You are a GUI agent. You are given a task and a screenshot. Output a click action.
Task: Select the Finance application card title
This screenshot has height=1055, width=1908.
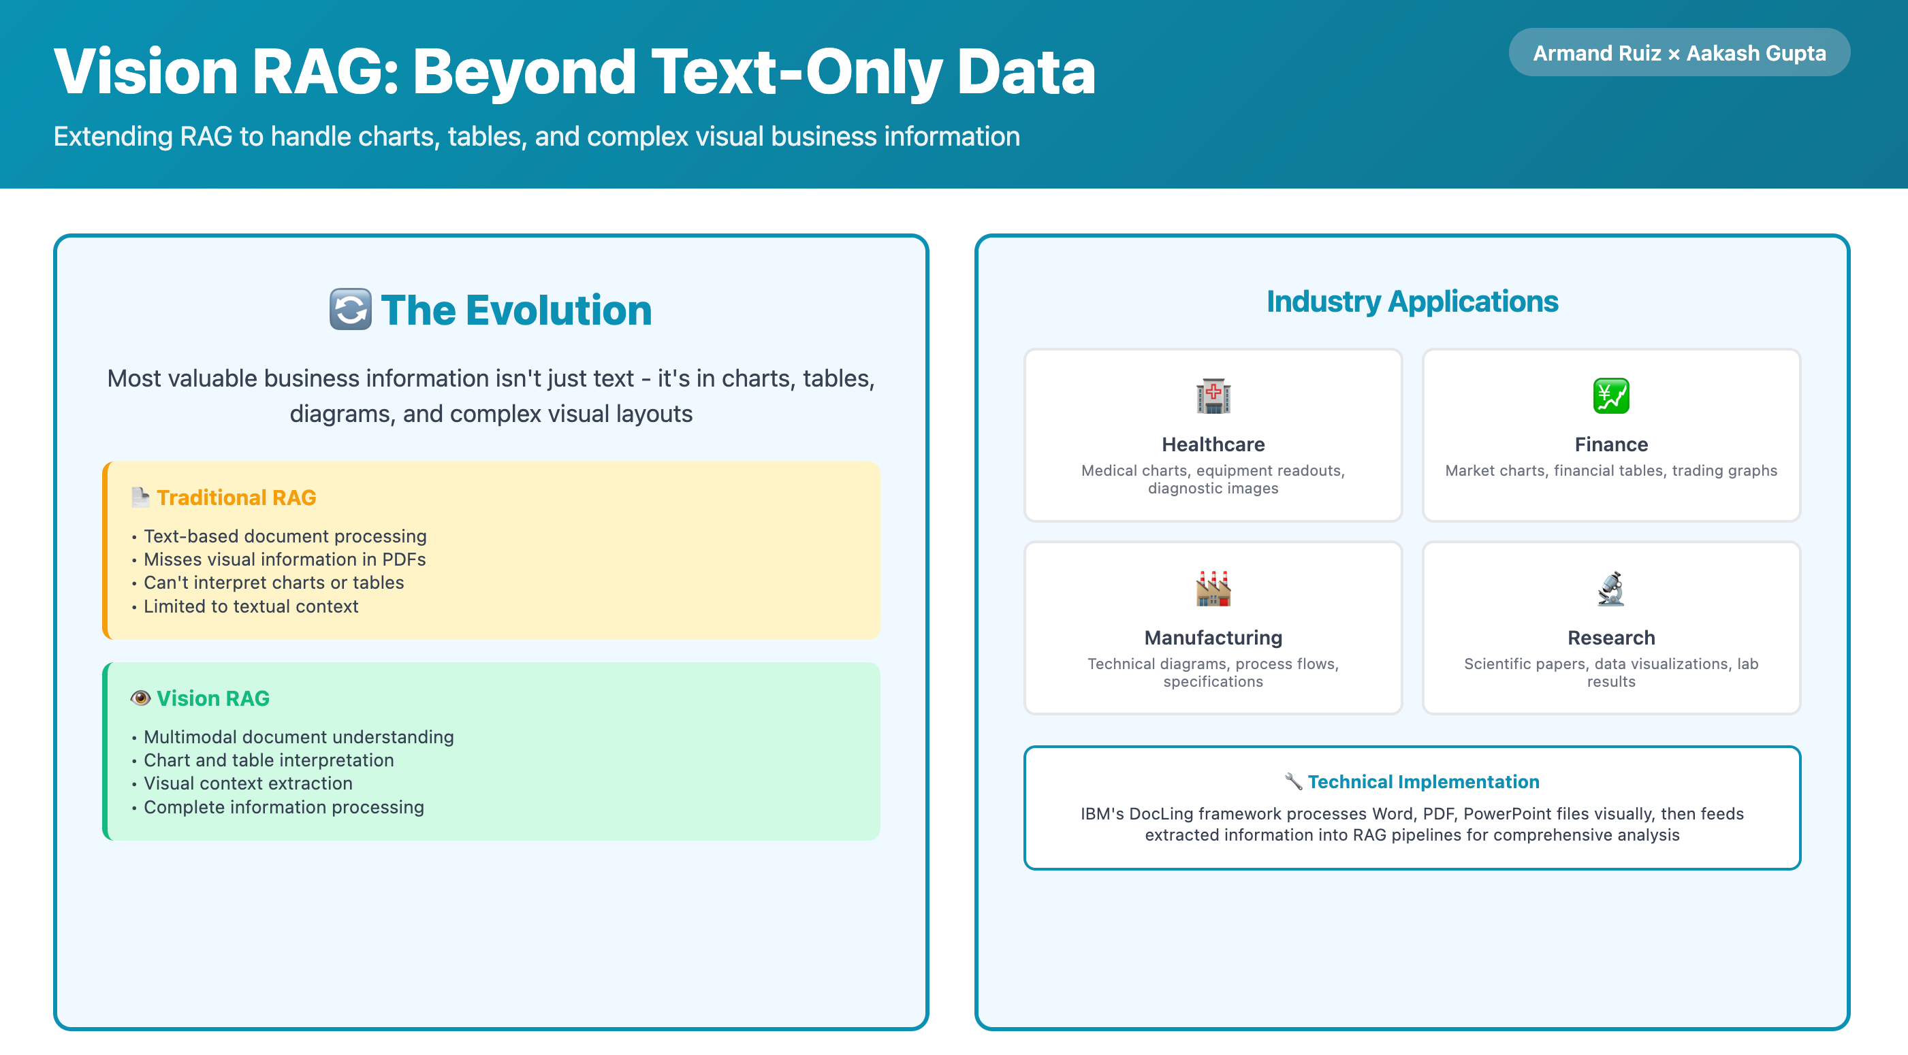tap(1610, 444)
